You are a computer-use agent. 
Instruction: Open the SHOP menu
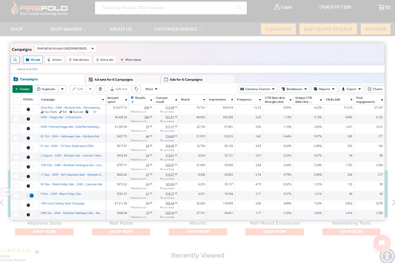coord(19,29)
